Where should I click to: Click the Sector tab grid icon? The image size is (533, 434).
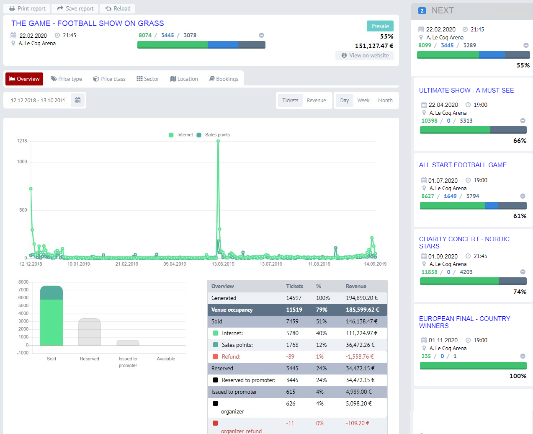[x=139, y=78]
